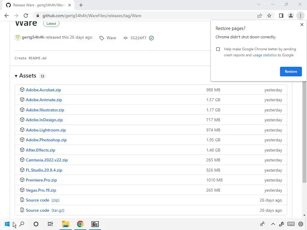The image size is (307, 230).
Task: Download Source code (tar.gz)
Action: coord(45,210)
